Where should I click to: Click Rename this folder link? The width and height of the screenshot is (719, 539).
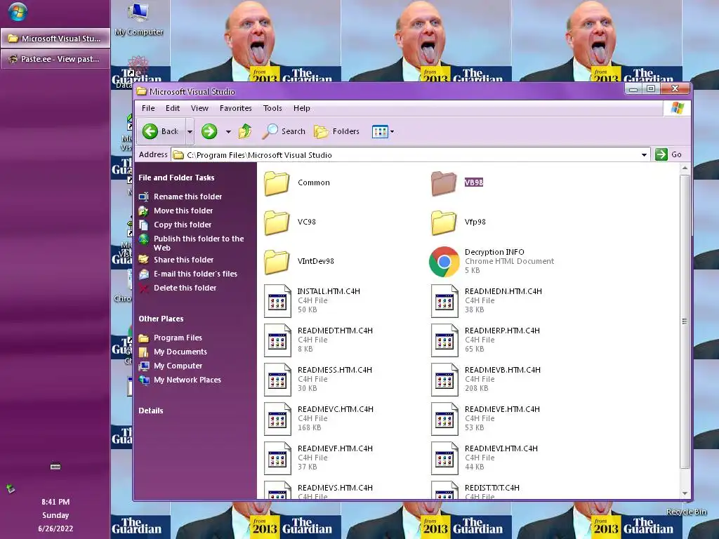(187, 197)
